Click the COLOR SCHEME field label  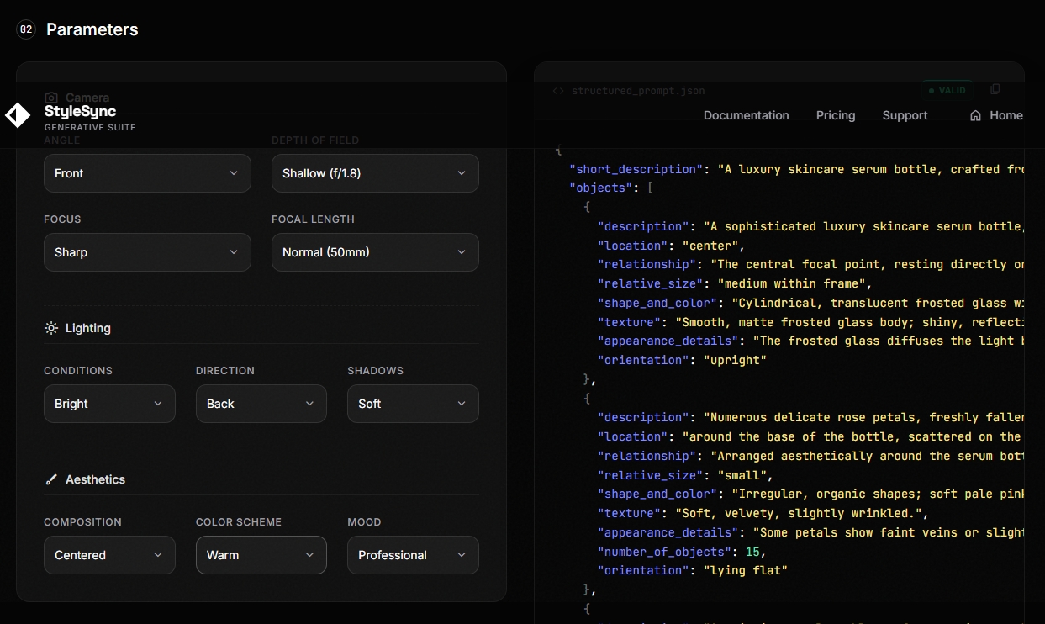click(x=239, y=522)
